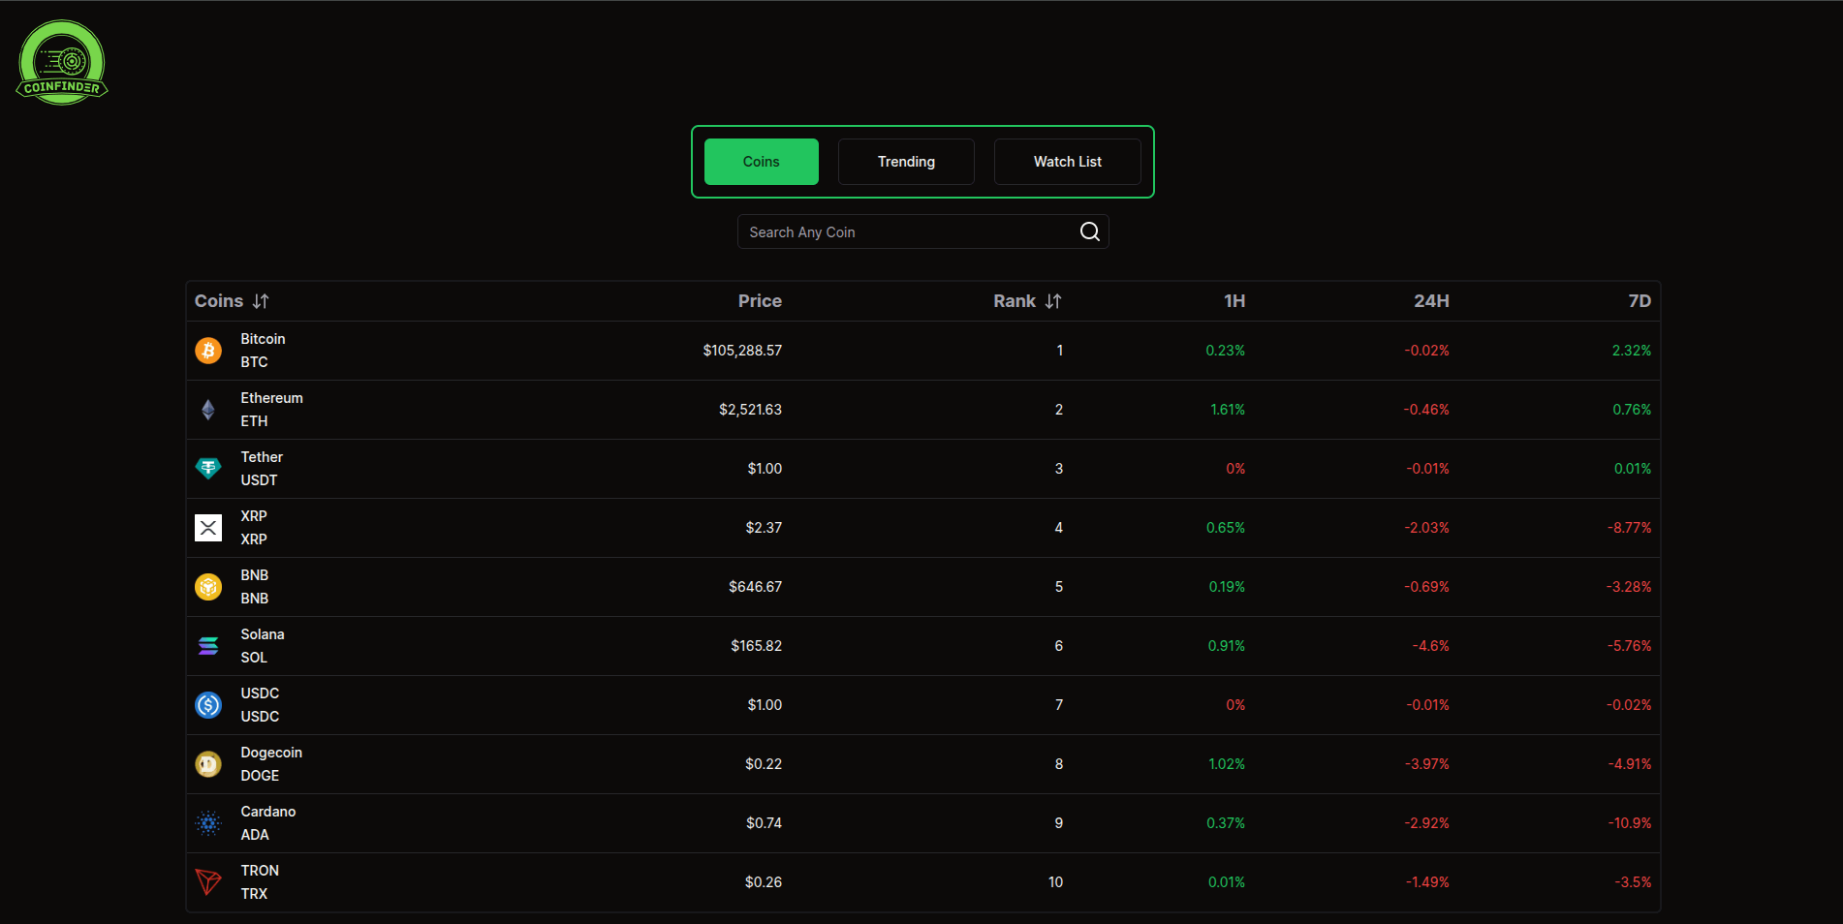Open the Bitcoin name link
Image resolution: width=1843 pixels, height=924 pixels.
tap(263, 339)
